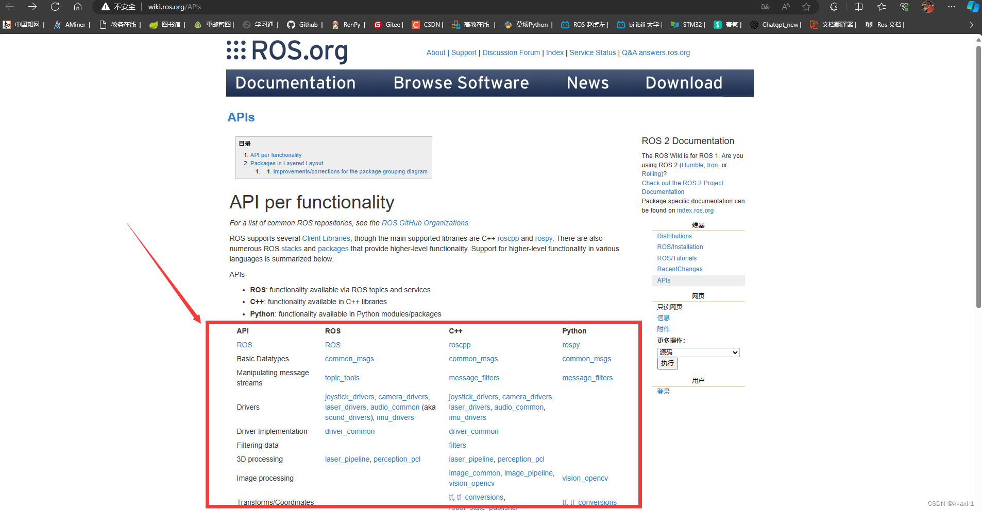Open the browser settings ellipsis menu
This screenshot has height=511, width=982.
952,7
